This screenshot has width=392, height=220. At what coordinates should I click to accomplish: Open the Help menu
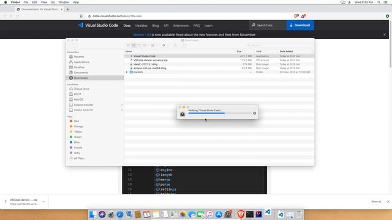[x=76, y=2]
